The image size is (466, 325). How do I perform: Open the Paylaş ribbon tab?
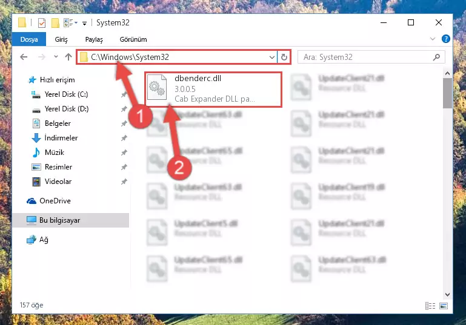(x=94, y=39)
